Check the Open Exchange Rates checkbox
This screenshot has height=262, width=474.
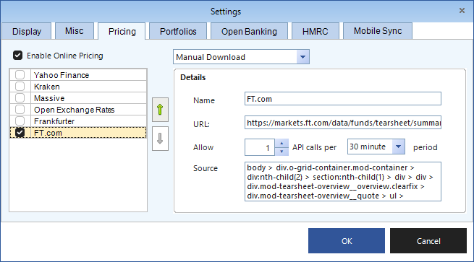(20, 110)
